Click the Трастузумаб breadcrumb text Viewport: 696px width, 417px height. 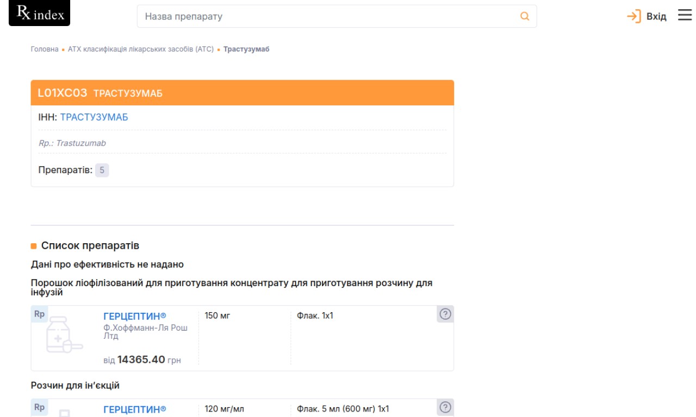(x=246, y=49)
